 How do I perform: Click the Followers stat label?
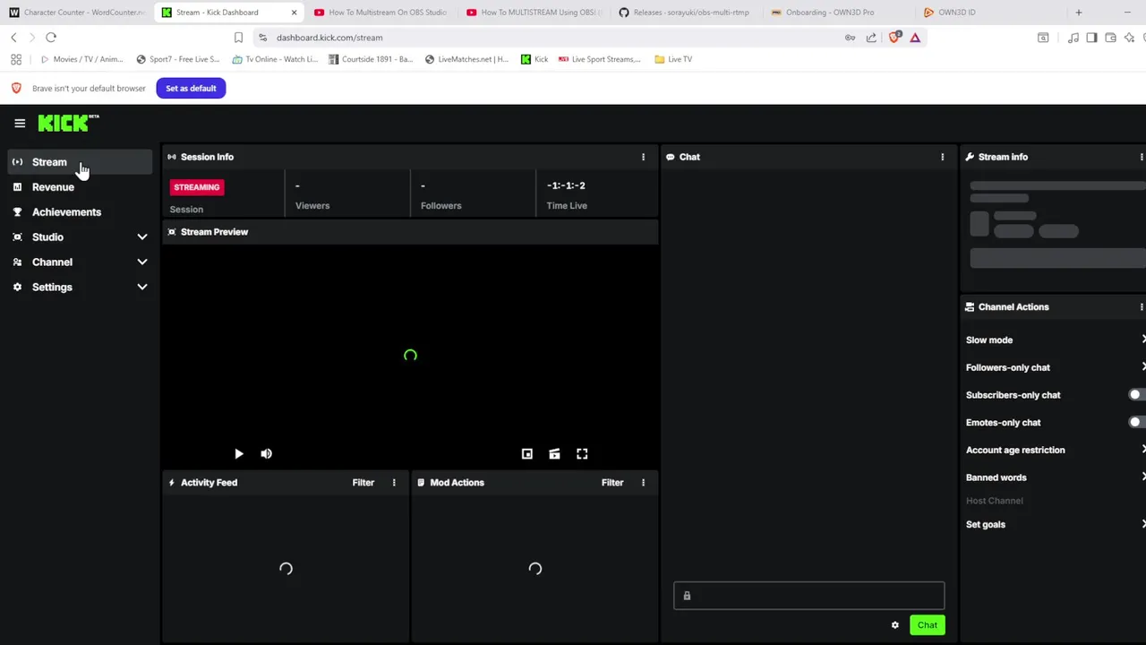point(441,206)
